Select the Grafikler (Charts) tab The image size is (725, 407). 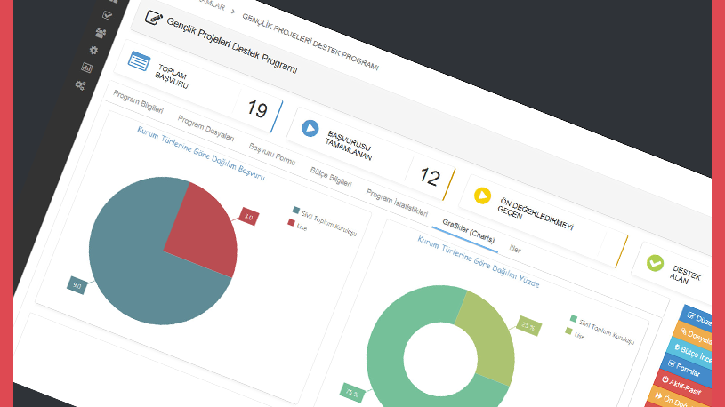469,230
